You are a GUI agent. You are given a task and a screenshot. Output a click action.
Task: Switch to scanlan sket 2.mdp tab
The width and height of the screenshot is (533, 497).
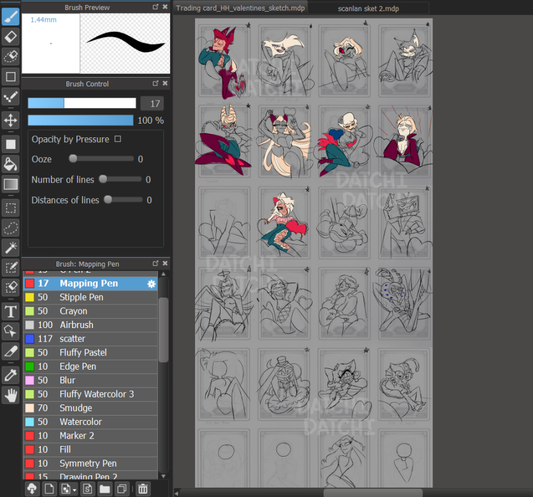coord(368,9)
